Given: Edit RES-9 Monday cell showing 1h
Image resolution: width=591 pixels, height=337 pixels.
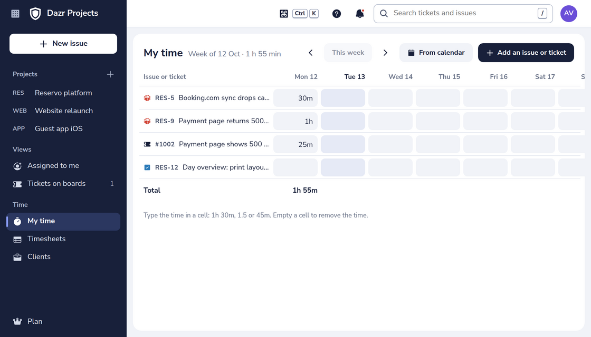Looking at the screenshot, I should (x=295, y=121).
